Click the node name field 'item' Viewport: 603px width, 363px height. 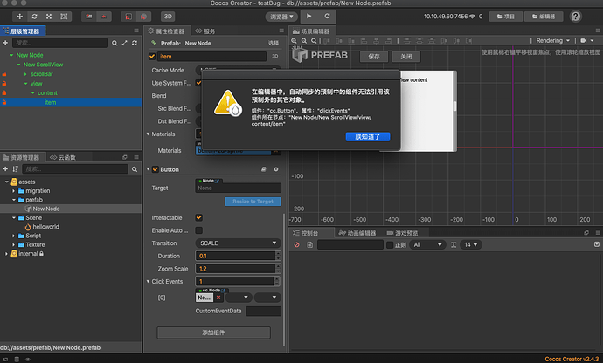[211, 57]
